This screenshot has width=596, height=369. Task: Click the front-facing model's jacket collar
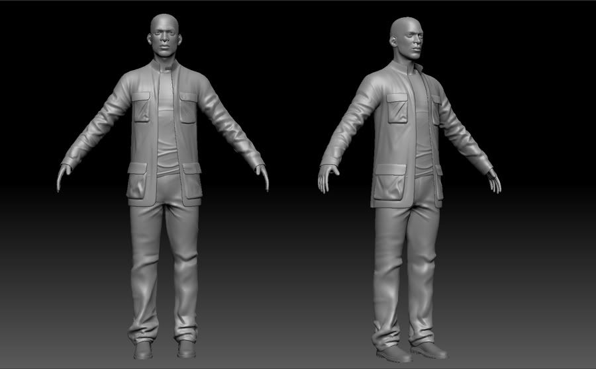pyautogui.click(x=163, y=67)
